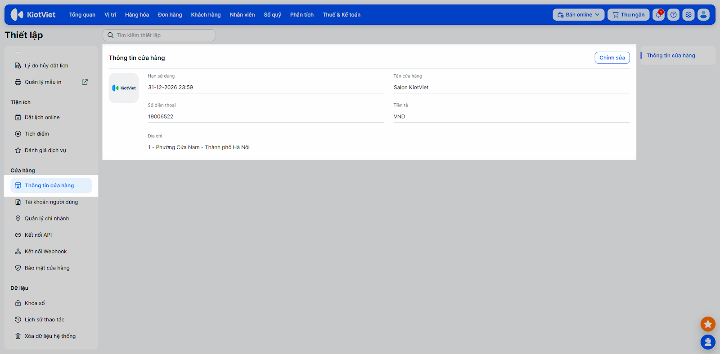Click the phone number 19006522
This screenshot has height=354, width=720.
pos(161,117)
